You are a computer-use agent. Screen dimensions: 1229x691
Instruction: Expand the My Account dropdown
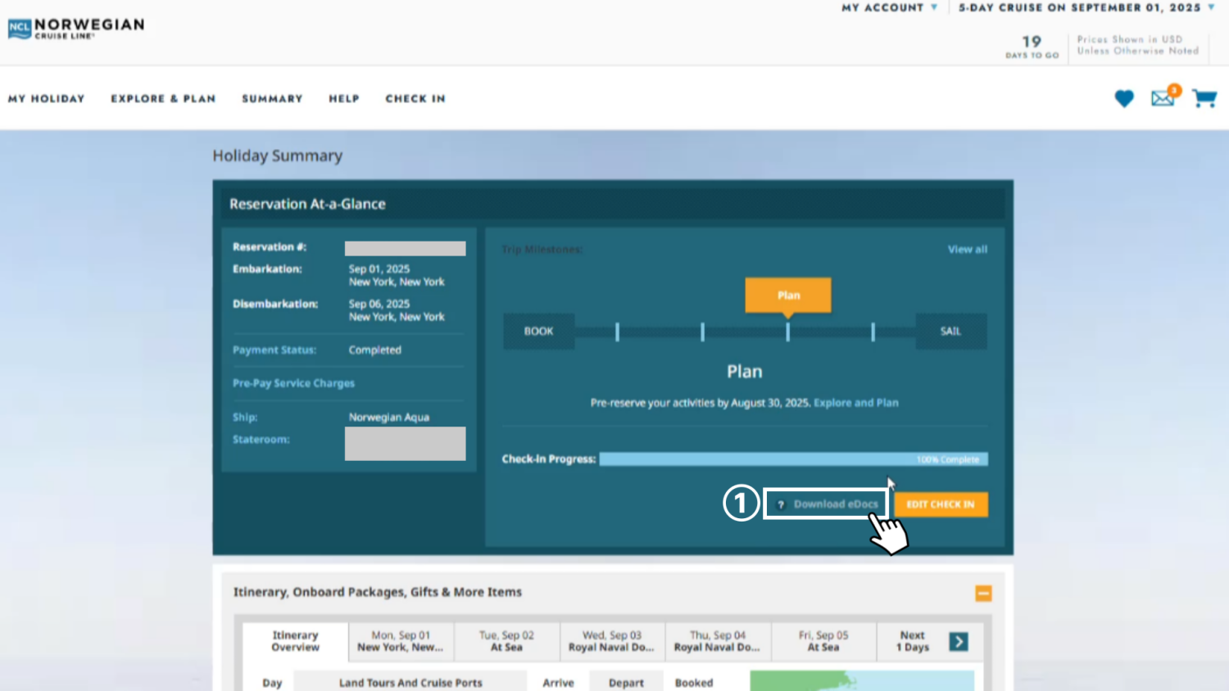pos(890,7)
